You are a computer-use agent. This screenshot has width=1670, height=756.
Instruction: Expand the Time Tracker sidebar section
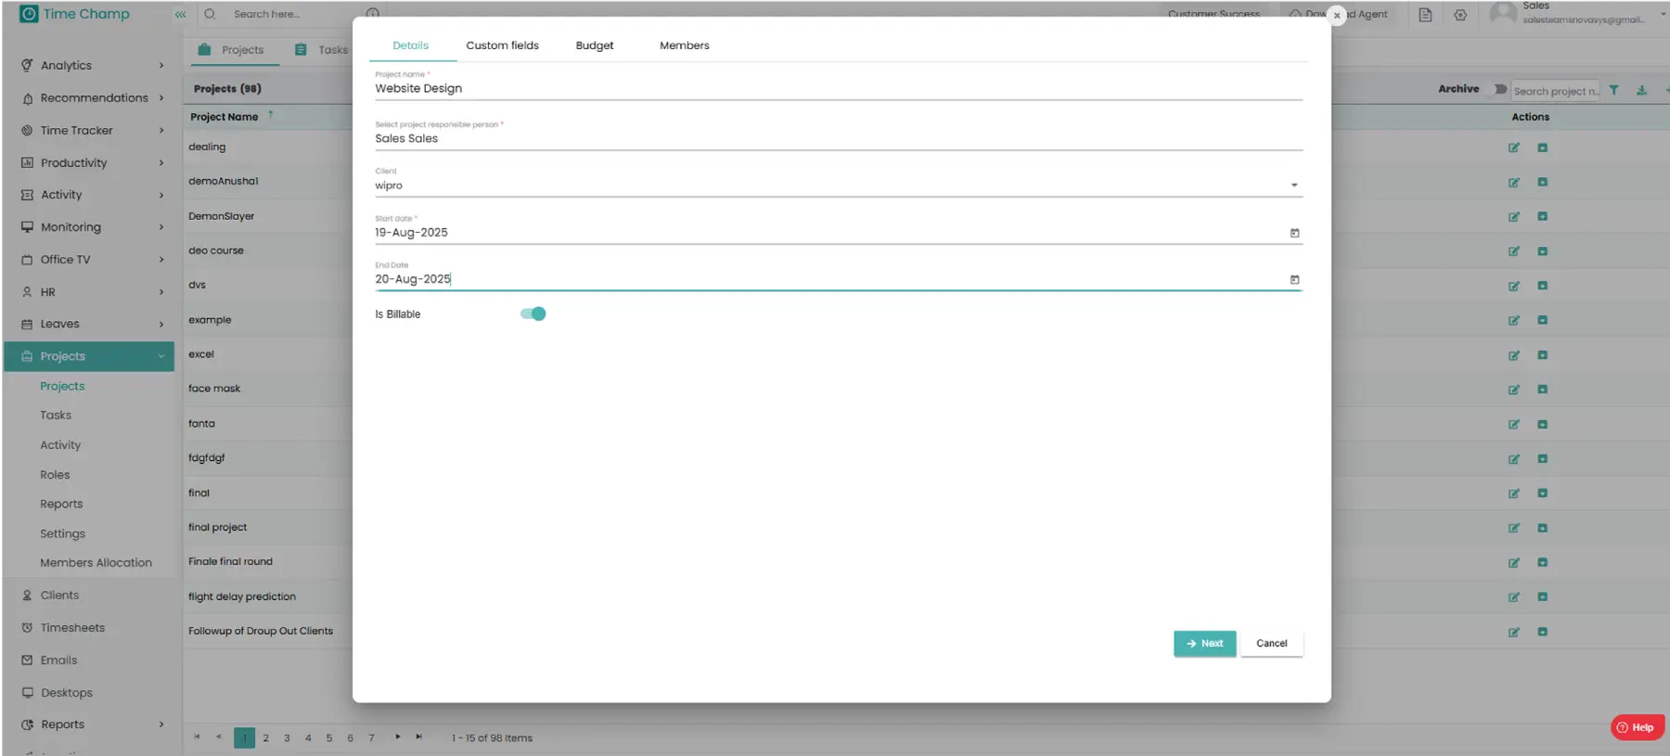[93, 130]
